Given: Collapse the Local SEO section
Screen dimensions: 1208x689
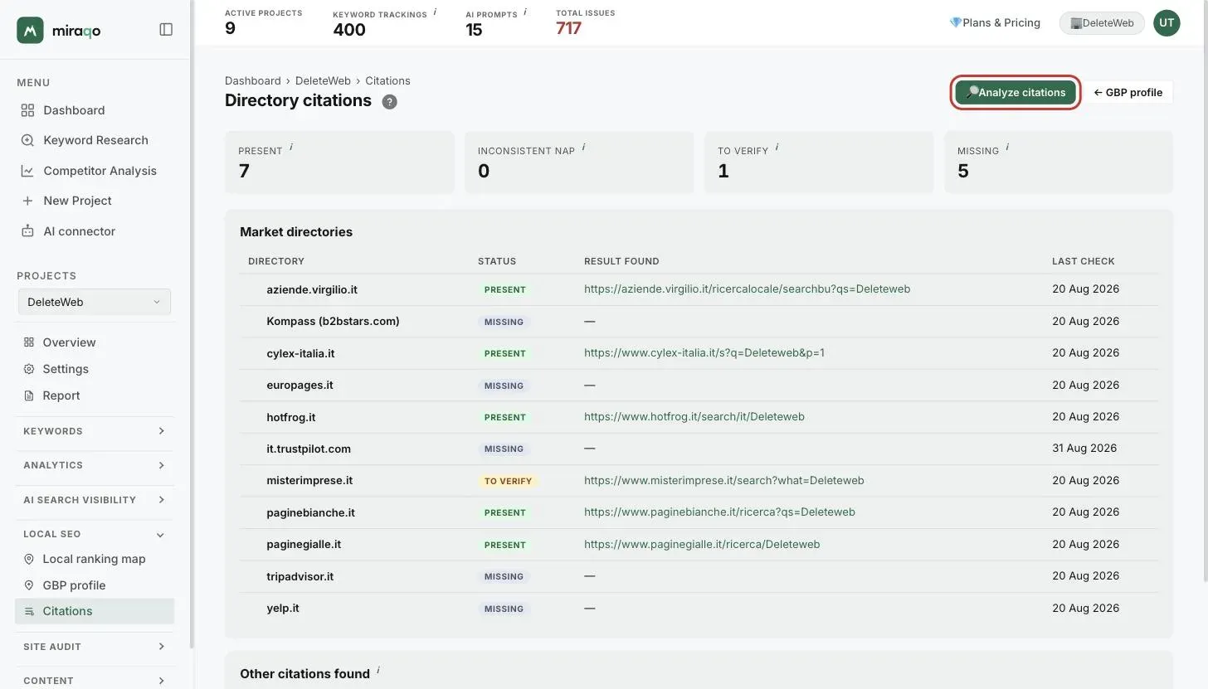Looking at the screenshot, I should [x=95, y=534].
